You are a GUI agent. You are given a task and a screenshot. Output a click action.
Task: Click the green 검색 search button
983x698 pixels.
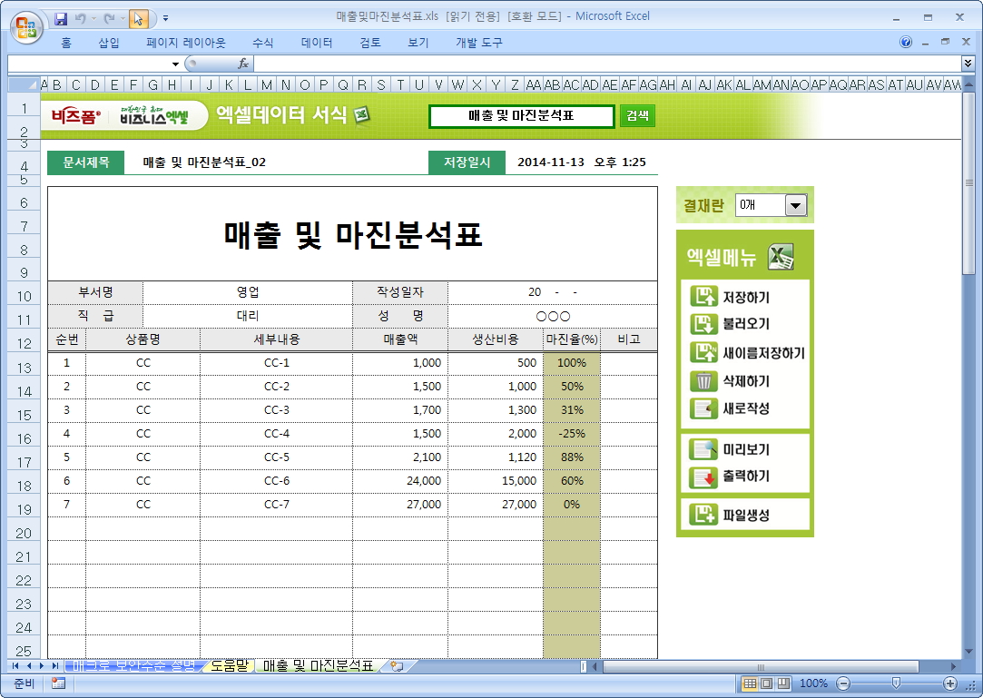[637, 116]
